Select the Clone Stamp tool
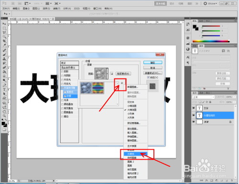The width and height of the screenshot is (239, 184). click(x=4, y=59)
